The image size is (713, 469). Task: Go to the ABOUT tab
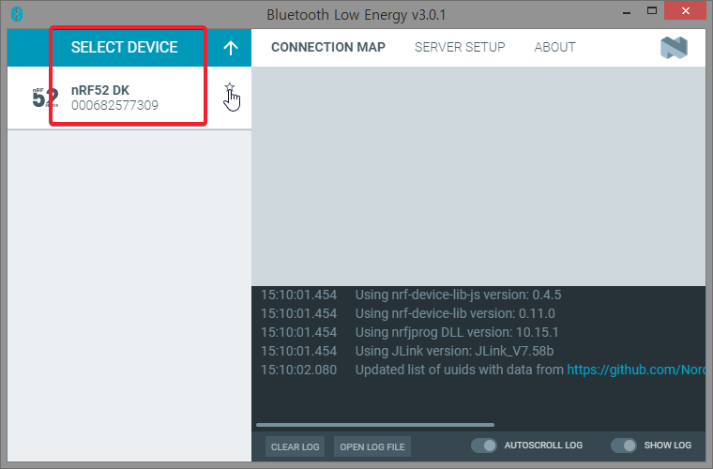[x=554, y=47]
